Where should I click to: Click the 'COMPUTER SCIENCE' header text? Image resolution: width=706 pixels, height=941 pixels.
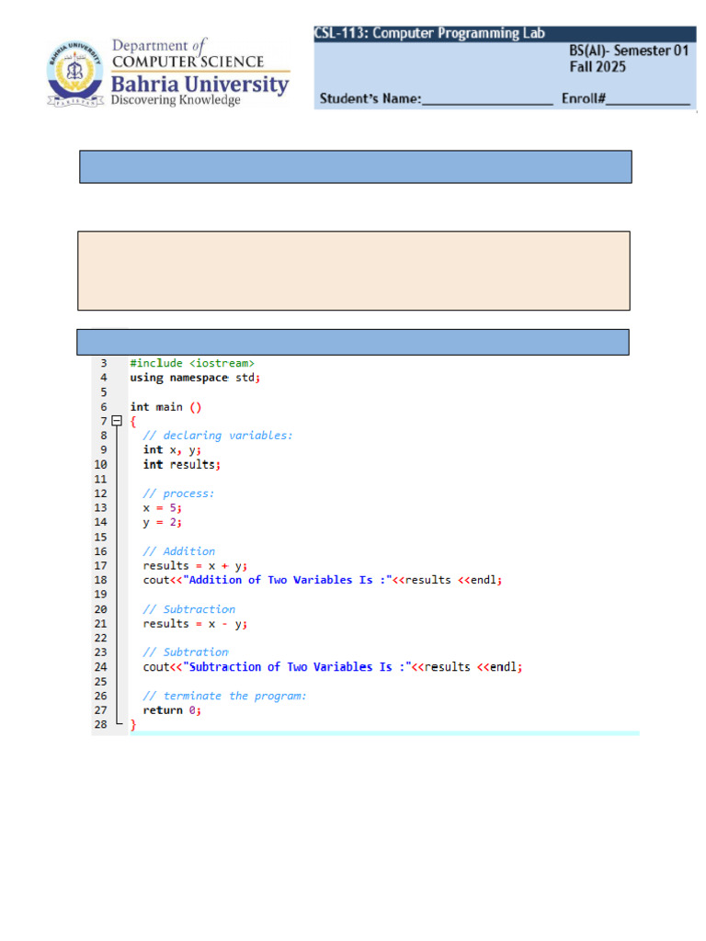tap(188, 62)
